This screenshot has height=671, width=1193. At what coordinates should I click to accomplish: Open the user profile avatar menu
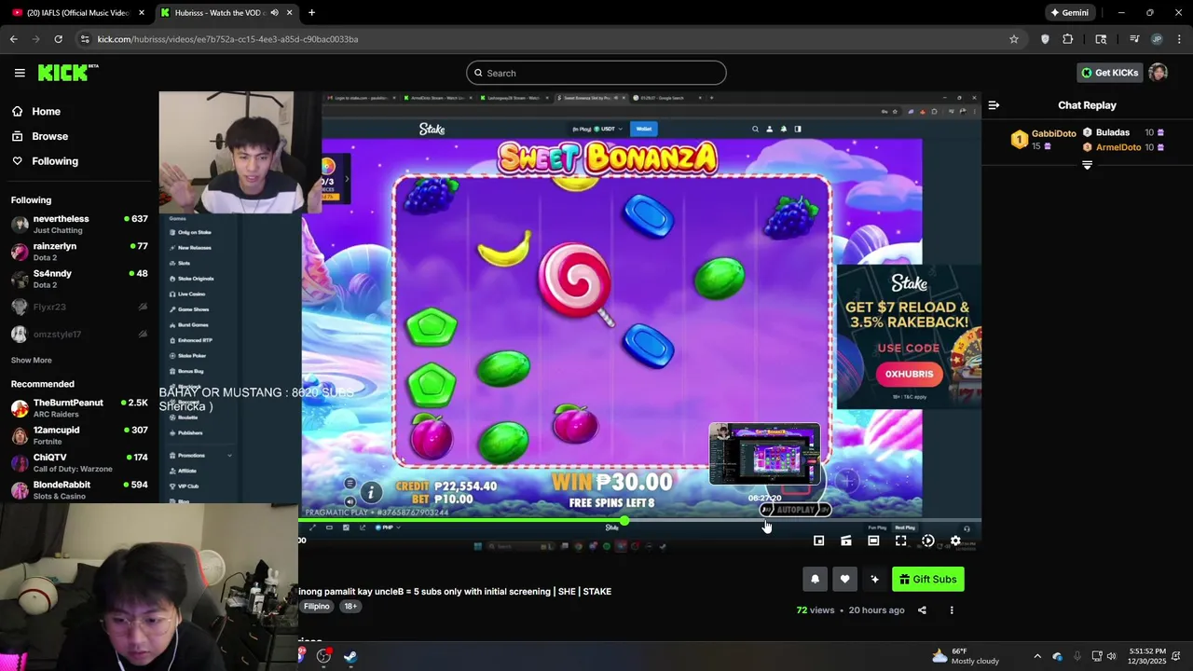[1159, 73]
